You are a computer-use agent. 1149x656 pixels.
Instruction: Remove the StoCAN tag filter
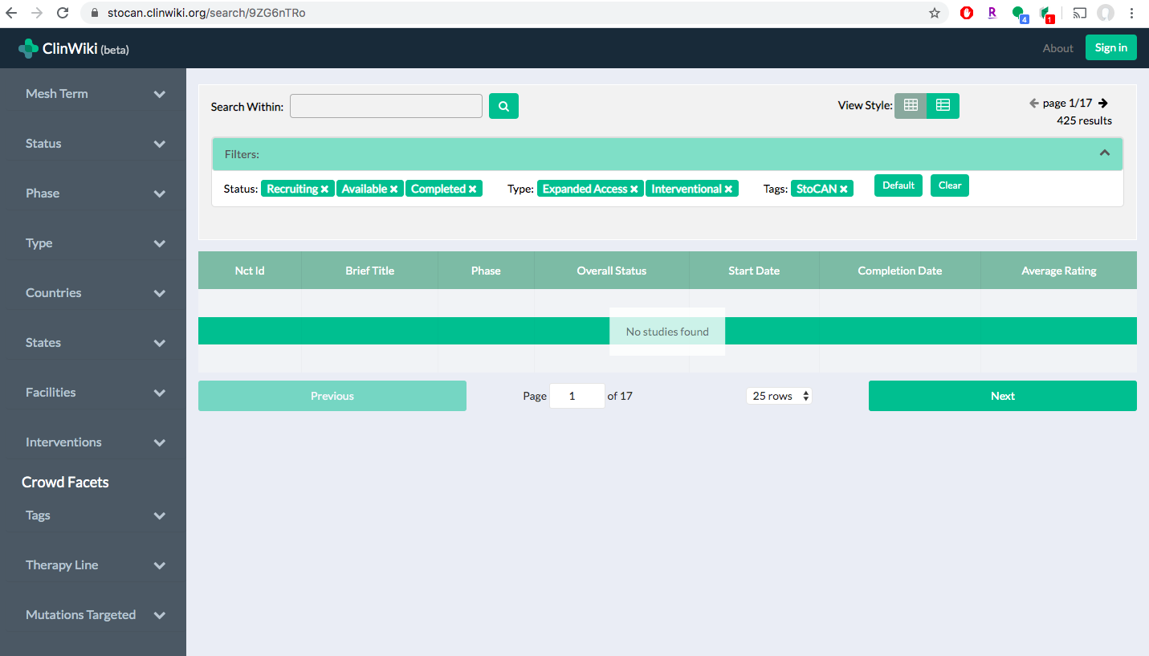tap(843, 189)
